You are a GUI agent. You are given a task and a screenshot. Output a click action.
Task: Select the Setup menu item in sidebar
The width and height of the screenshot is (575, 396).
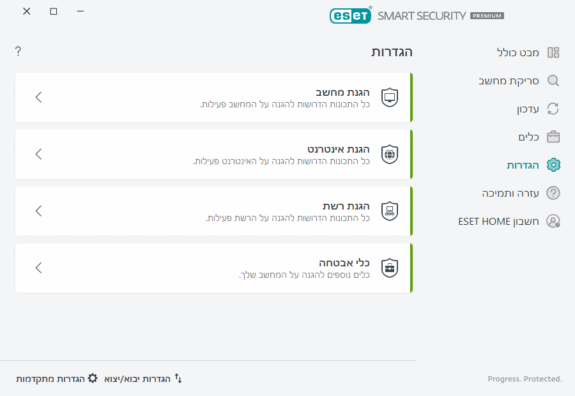523,165
